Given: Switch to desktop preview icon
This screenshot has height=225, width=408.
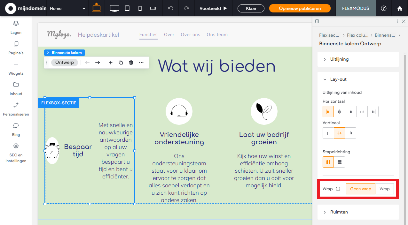Looking at the screenshot, I should [x=114, y=8].
